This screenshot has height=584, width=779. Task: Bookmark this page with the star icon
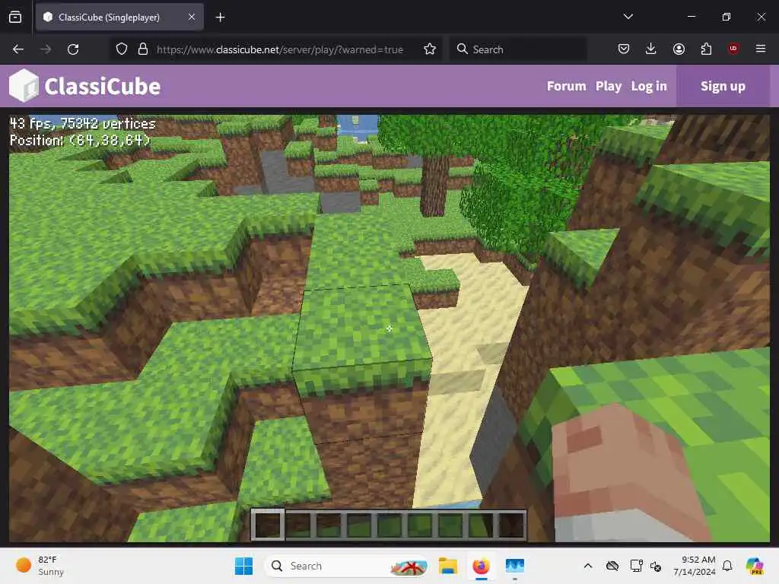coord(430,49)
